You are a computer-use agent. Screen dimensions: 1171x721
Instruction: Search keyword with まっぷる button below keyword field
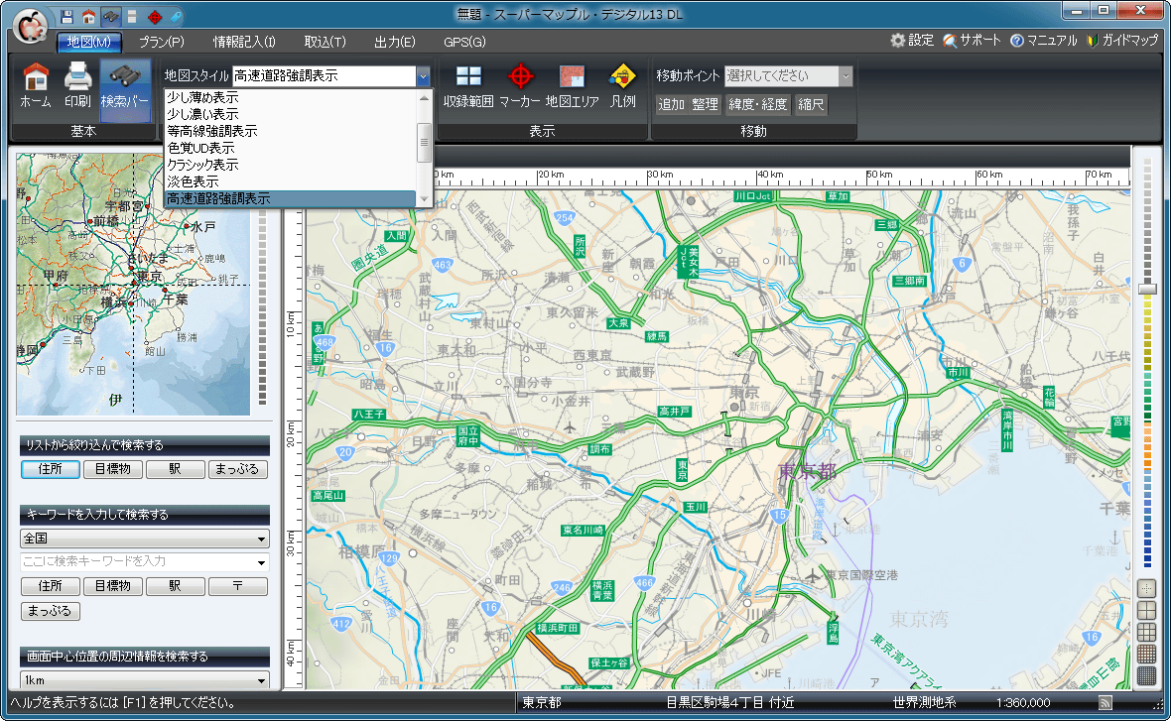click(50, 611)
